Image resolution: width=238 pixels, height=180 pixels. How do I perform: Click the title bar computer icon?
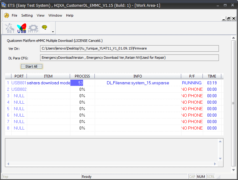coord(4,5)
